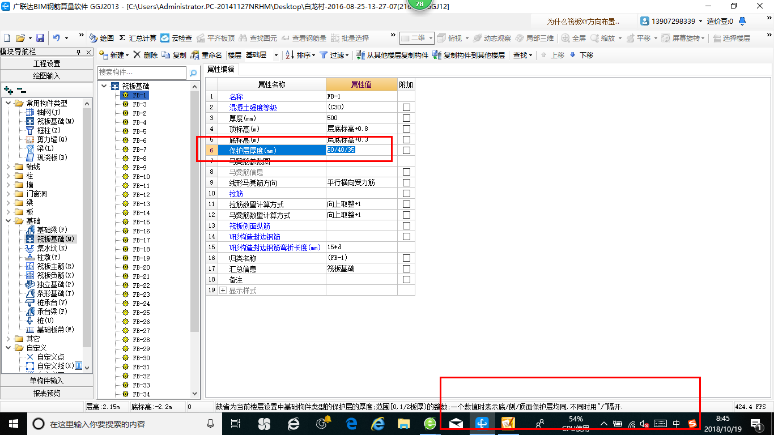Screen dimensions: 774x435
Task: Select component FB-20 in the list
Action: (141, 267)
